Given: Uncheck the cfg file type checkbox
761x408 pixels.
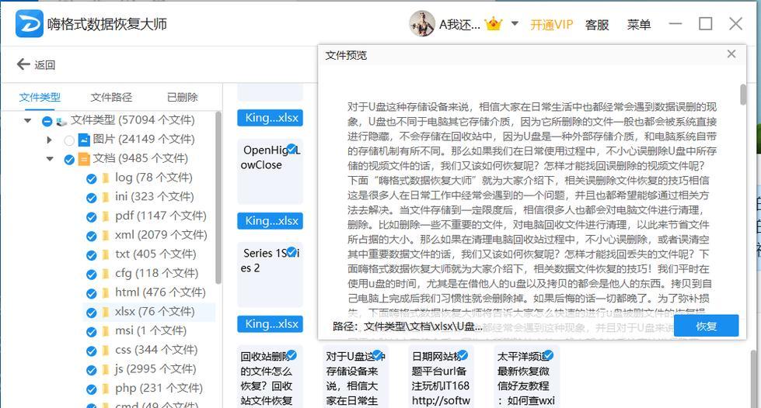Looking at the screenshot, I should click(91, 275).
